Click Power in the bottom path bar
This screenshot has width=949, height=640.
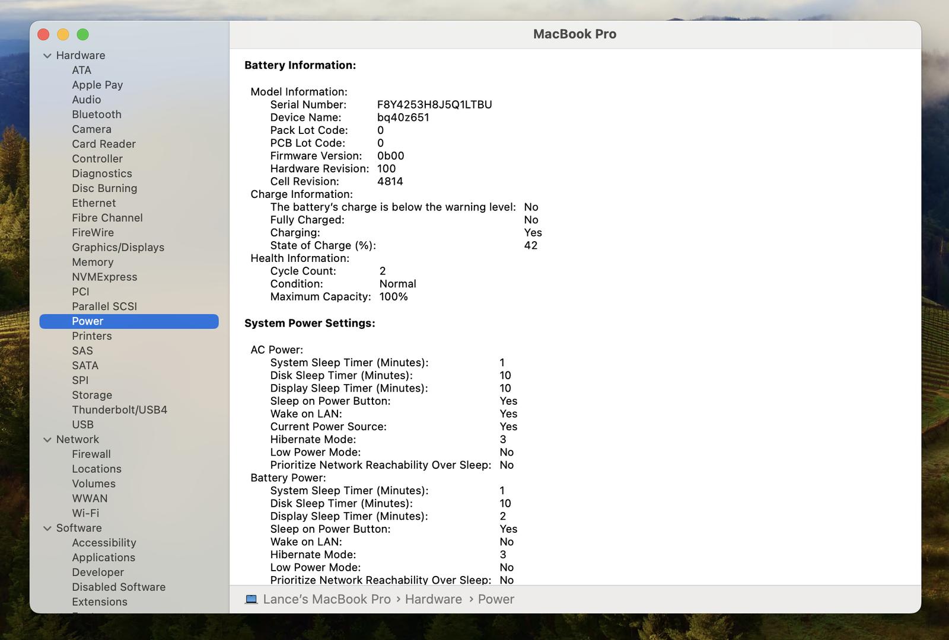point(496,599)
